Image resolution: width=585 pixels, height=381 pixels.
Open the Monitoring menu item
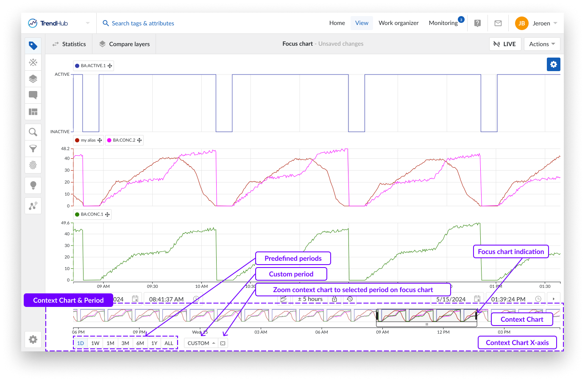click(x=443, y=23)
